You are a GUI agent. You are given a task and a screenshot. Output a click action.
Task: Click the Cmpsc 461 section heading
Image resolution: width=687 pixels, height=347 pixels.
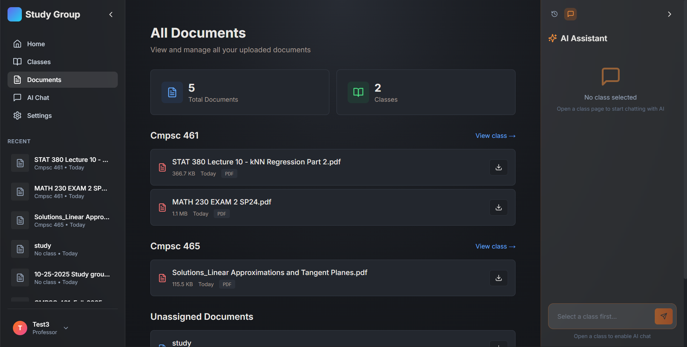pos(174,135)
